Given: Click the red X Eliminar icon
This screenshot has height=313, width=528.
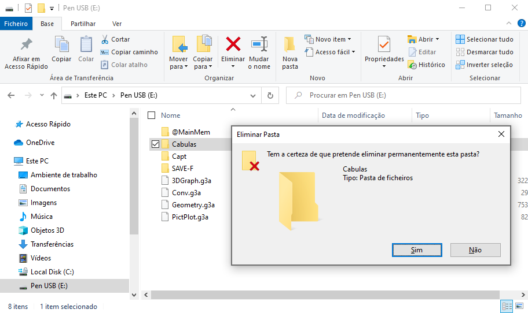Looking at the screenshot, I should click(x=233, y=44).
